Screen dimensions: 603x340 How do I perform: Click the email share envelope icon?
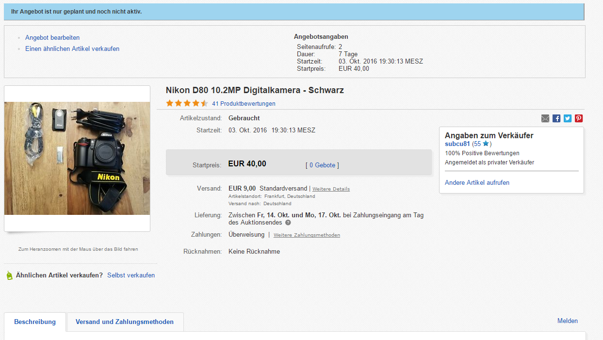coord(545,118)
